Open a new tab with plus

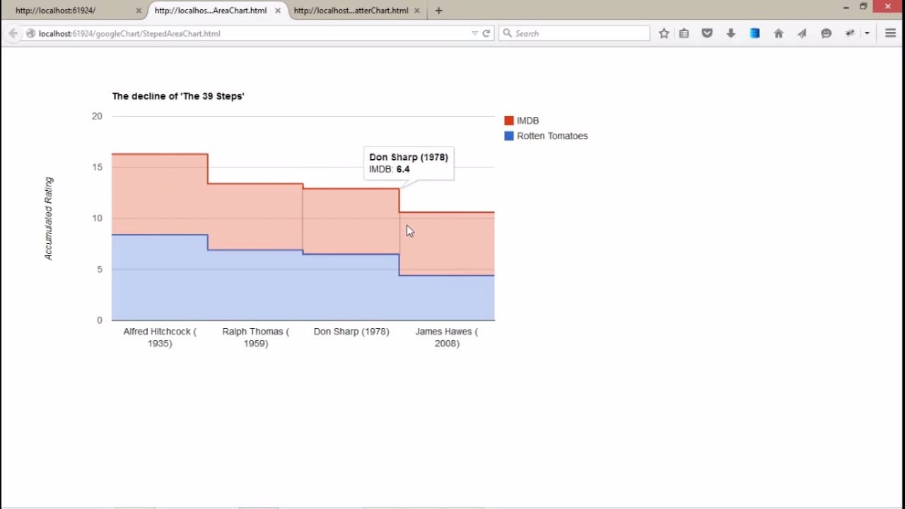coord(439,11)
